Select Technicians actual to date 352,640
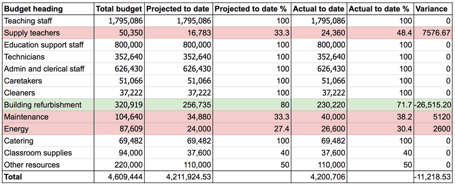The image size is (455, 184). tap(319, 57)
